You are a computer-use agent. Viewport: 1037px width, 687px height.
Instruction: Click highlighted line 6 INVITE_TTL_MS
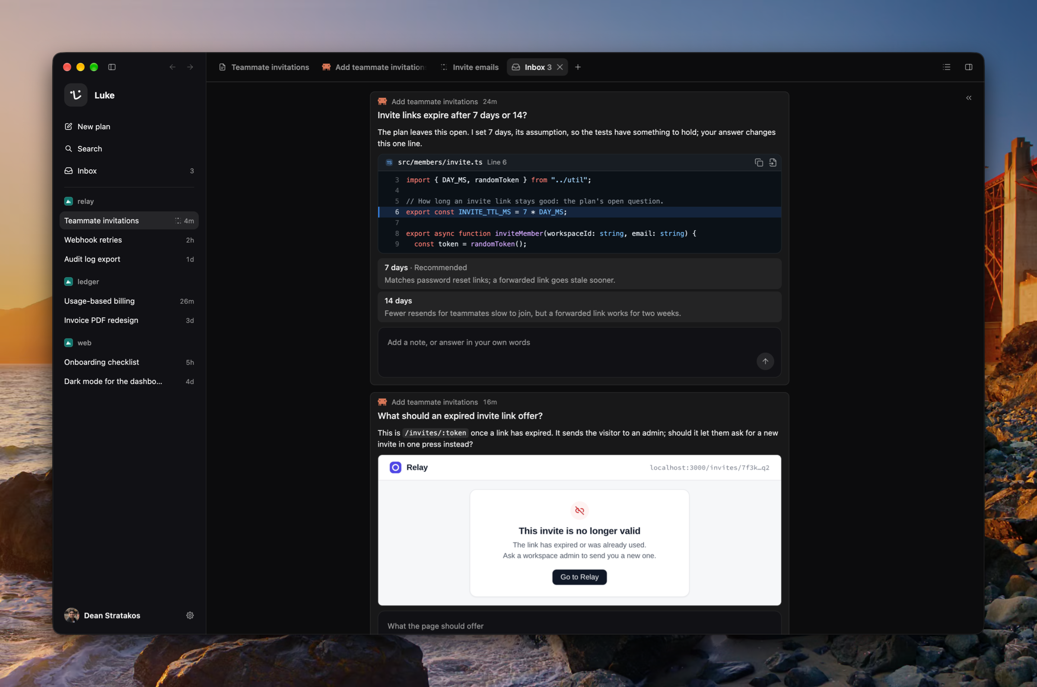click(x=579, y=212)
